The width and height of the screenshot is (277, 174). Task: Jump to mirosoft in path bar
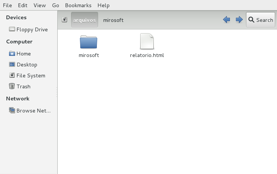[x=113, y=20]
